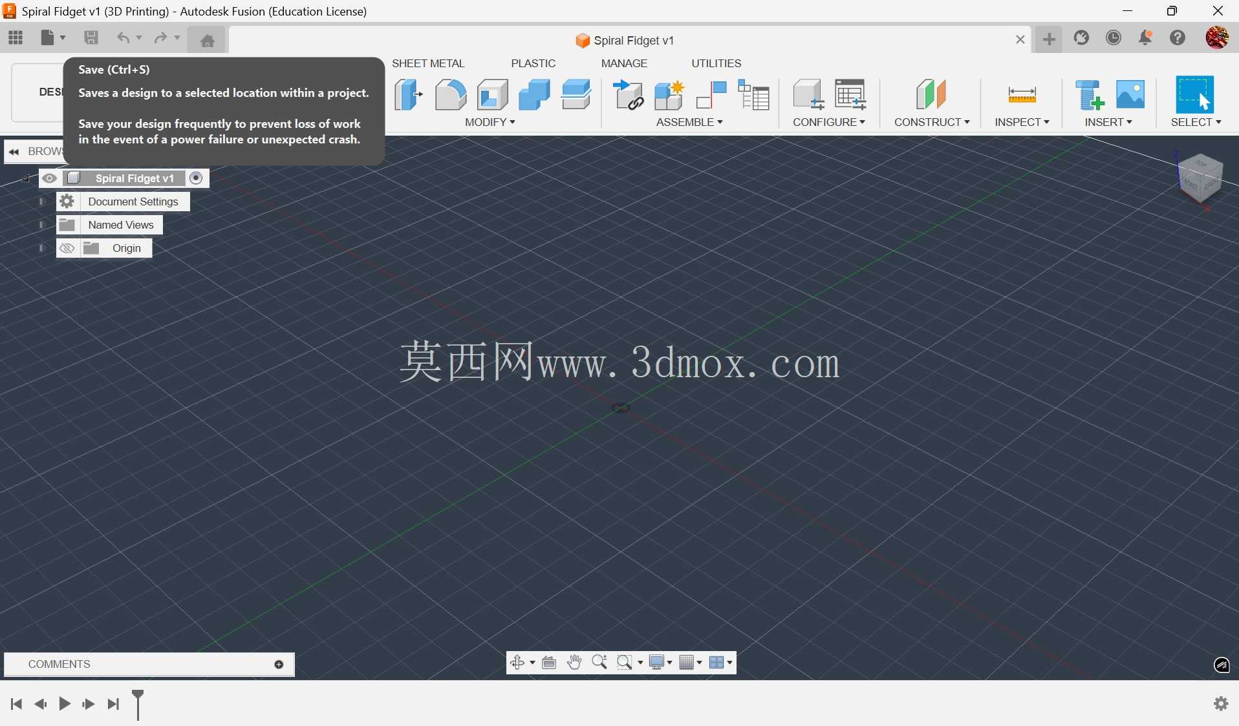Select the Shell tool
The width and height of the screenshot is (1239, 726).
click(x=493, y=95)
